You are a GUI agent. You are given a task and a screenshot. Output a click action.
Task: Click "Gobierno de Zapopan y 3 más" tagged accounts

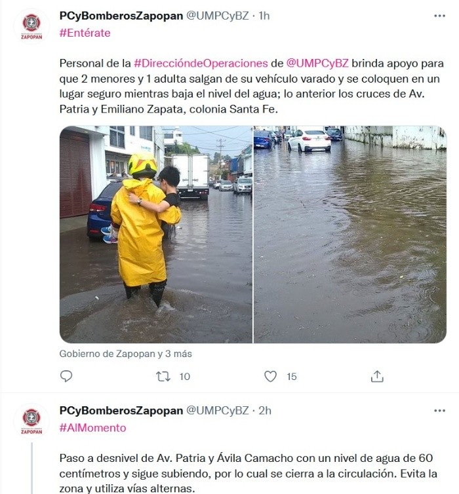tap(125, 354)
